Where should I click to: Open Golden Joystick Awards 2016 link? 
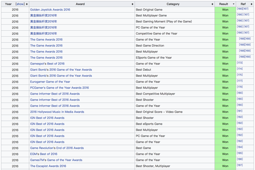[50, 10]
